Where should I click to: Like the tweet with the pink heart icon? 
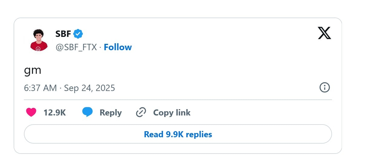click(x=31, y=112)
